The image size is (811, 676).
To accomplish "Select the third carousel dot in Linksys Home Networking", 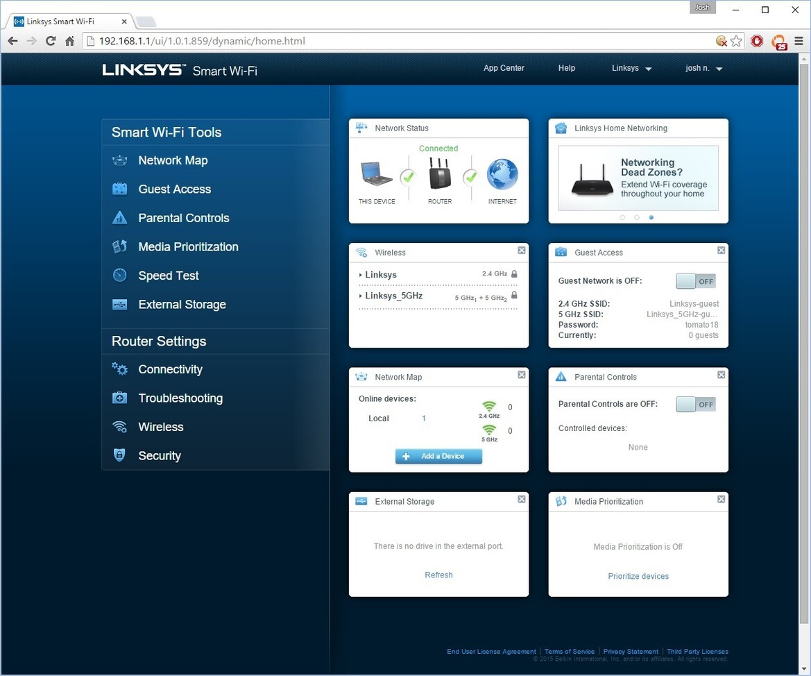I will click(x=651, y=217).
